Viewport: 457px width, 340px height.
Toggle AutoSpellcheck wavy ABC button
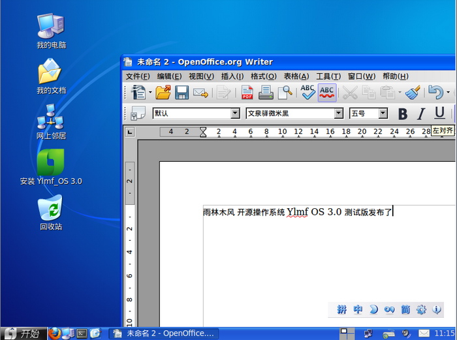pos(327,93)
